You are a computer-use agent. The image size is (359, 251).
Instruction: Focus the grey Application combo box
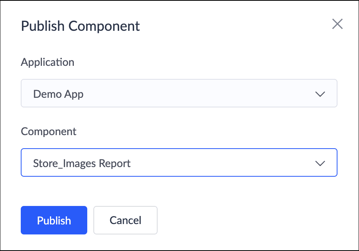[x=179, y=93]
